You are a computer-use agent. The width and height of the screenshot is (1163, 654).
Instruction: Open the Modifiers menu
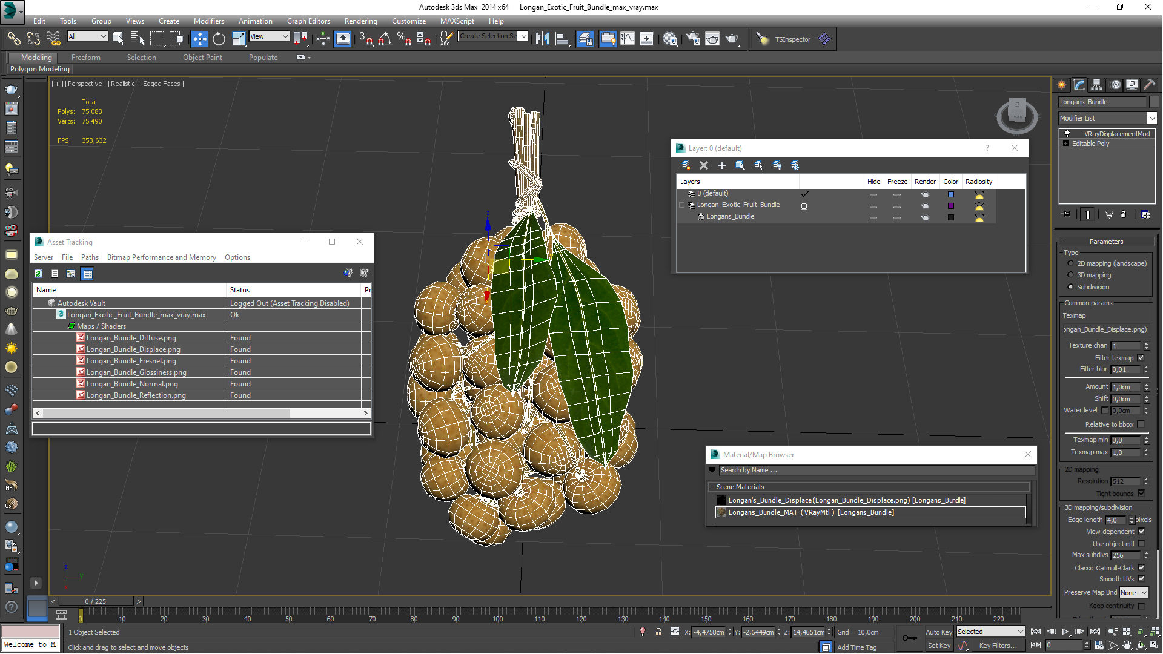click(208, 21)
